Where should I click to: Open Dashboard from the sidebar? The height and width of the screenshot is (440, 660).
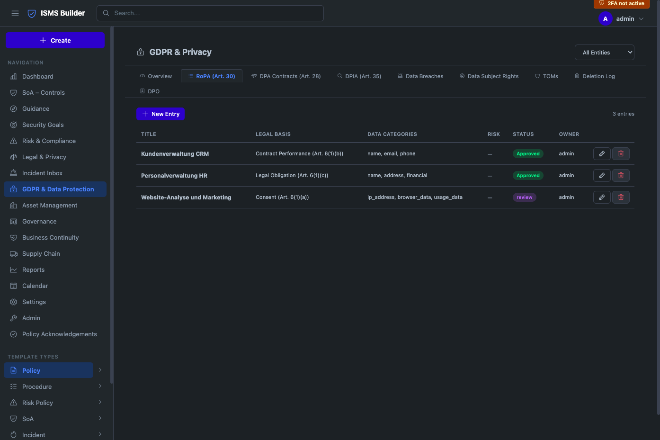55,76
